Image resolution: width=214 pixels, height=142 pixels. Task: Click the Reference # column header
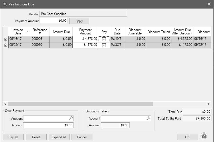40,32
